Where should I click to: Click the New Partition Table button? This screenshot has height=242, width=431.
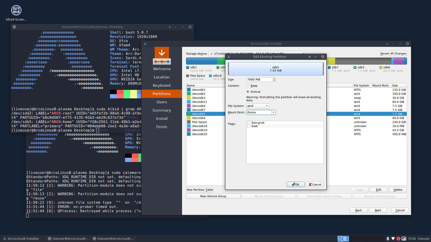[x=200, y=190]
